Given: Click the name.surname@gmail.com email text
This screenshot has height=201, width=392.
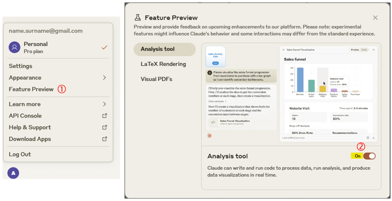Looking at the screenshot, I should (x=46, y=31).
